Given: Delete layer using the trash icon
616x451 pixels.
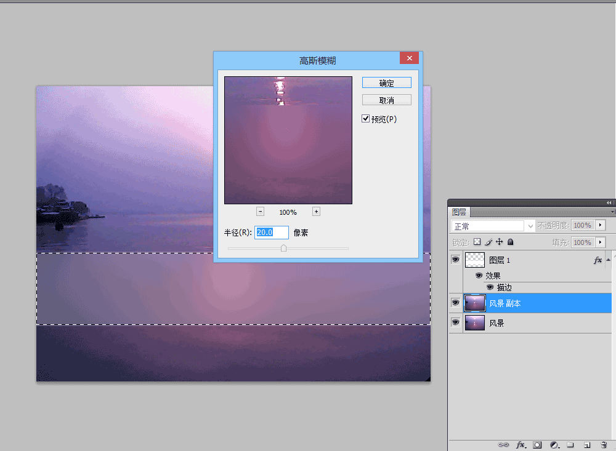Looking at the screenshot, I should click(x=604, y=445).
